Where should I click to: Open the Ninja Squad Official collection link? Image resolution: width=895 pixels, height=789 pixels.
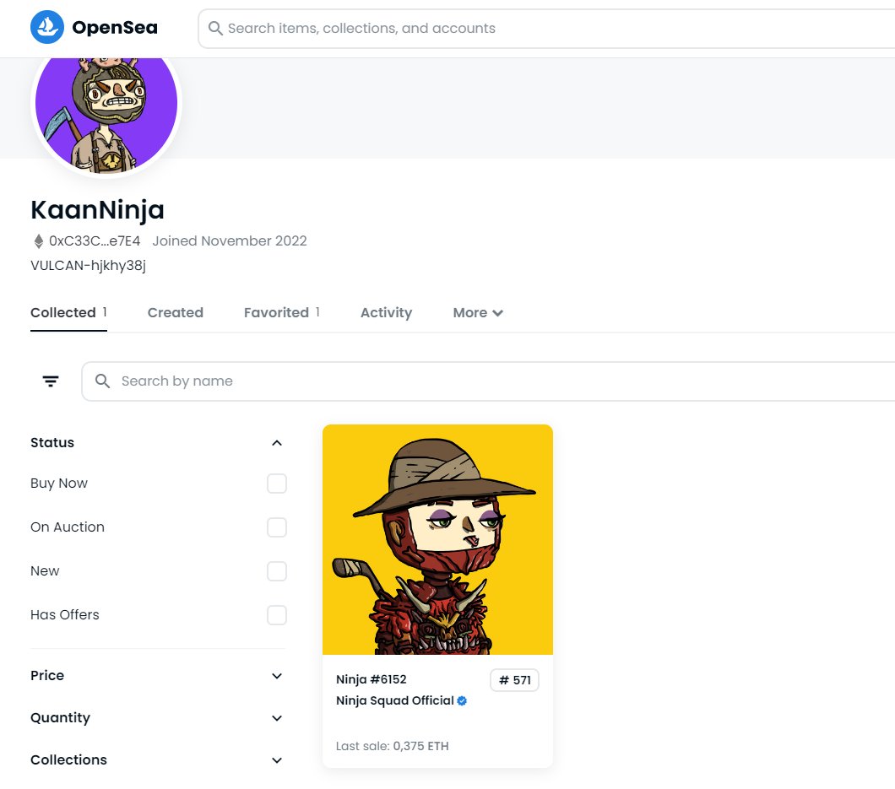pos(393,700)
